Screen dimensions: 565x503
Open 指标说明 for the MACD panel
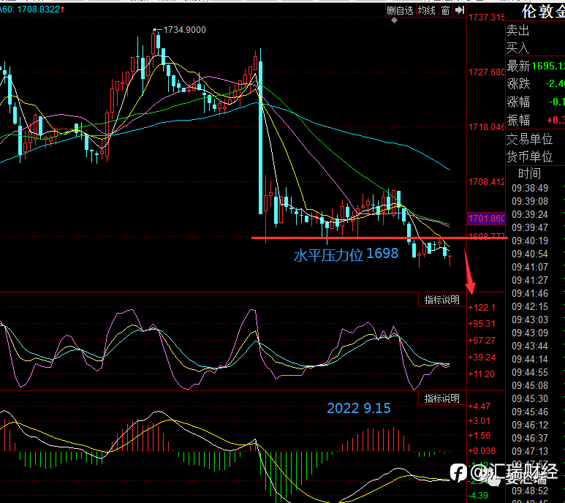tap(441, 398)
